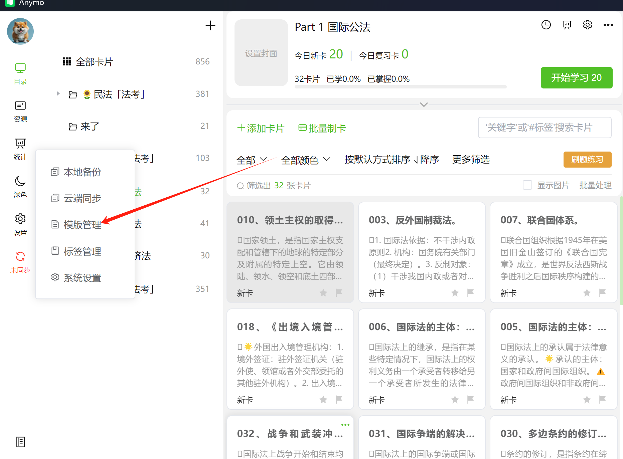The height and width of the screenshot is (459, 623).
Task: Open the 更多筛选 filter options
Action: tap(471, 160)
